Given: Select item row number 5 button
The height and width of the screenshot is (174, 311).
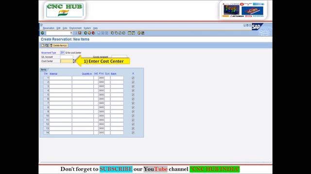Looking at the screenshot, I should (x=46, y=95).
